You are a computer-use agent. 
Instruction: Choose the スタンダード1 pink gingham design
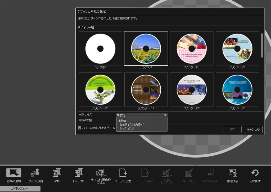tap(192, 49)
